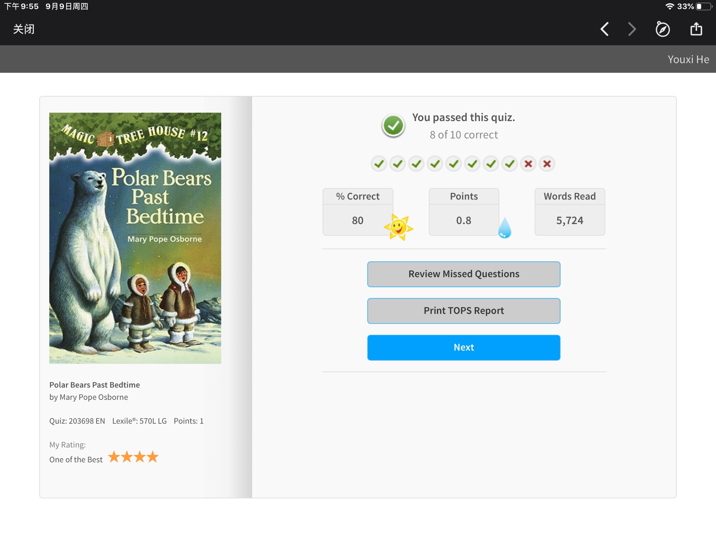Click the Words Read header label
716x537 pixels.
tap(569, 196)
